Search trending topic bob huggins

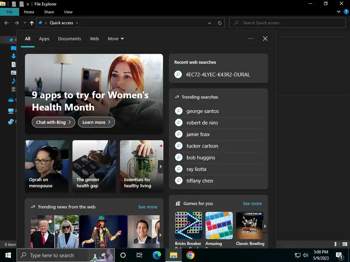coord(218,158)
